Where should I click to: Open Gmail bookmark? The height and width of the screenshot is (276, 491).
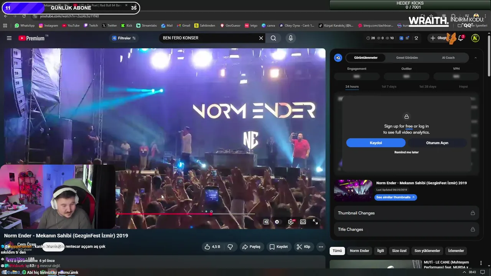pyautogui.click(x=183, y=26)
